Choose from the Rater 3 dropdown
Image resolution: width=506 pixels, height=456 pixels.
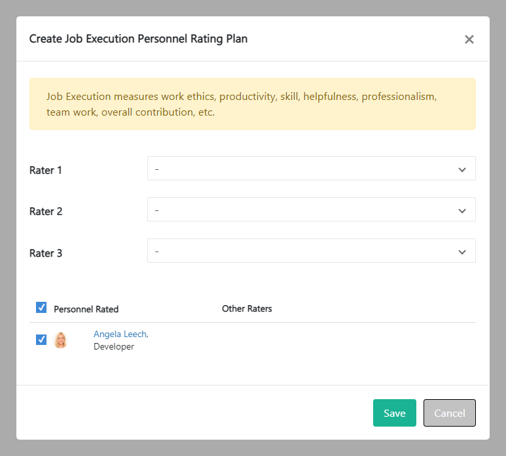(x=311, y=251)
